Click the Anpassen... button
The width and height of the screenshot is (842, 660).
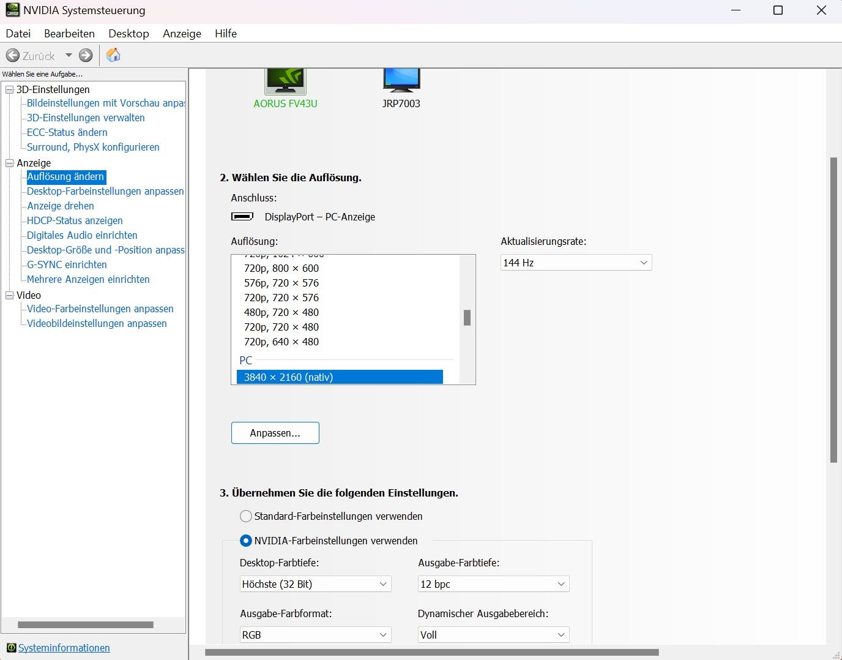[275, 433]
